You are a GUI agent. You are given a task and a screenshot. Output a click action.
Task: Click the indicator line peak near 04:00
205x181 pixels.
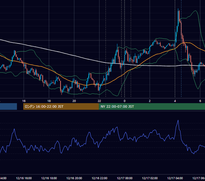click(178, 120)
